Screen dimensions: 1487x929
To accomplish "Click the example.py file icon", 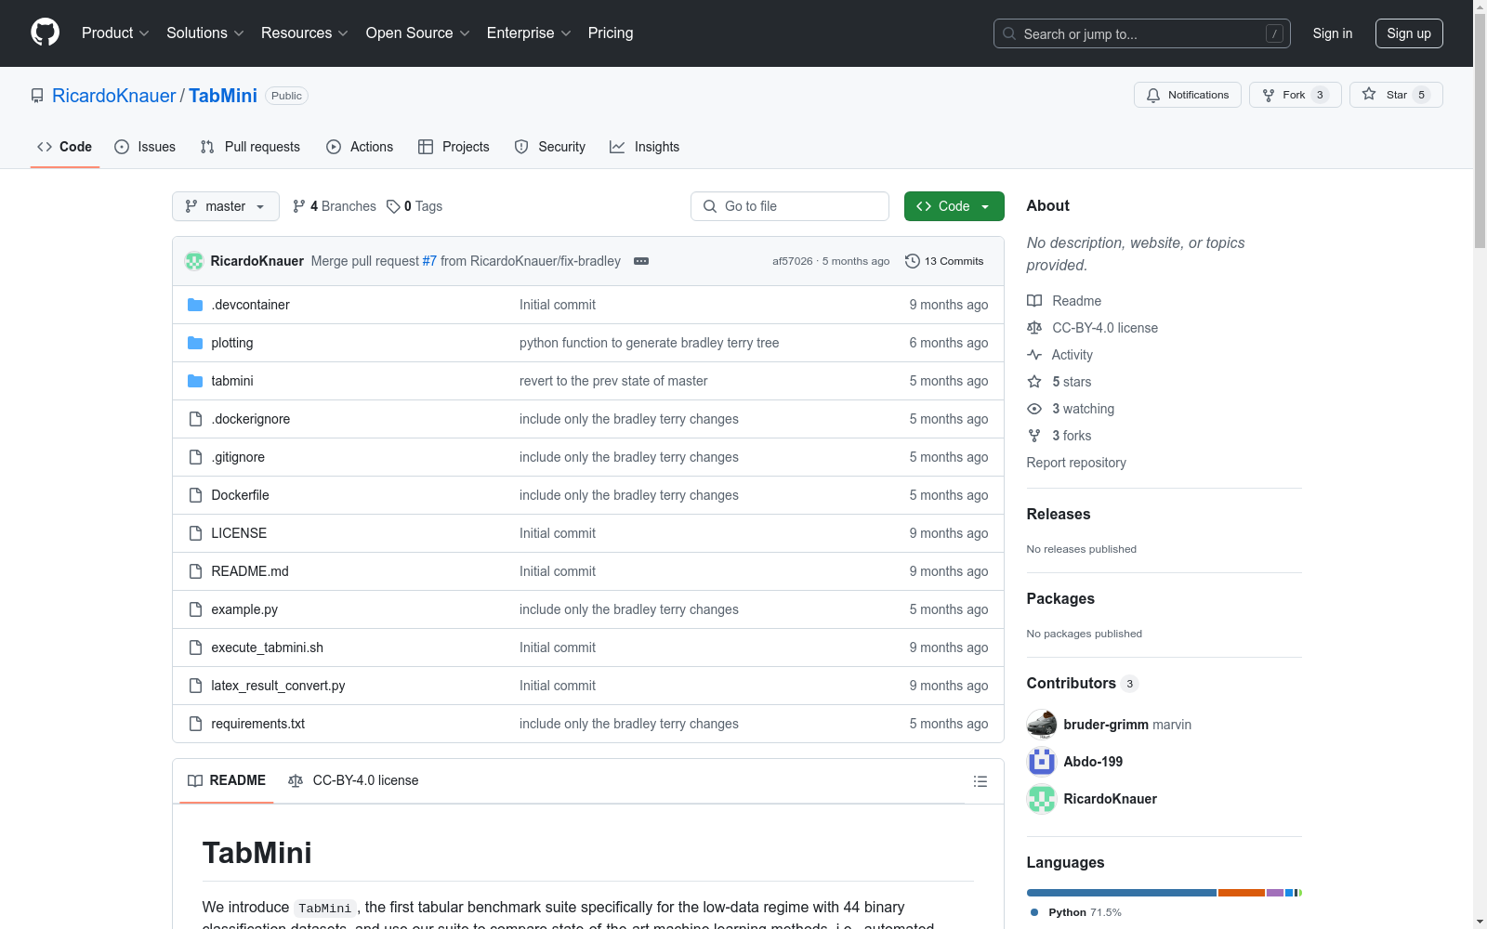I will (x=195, y=609).
